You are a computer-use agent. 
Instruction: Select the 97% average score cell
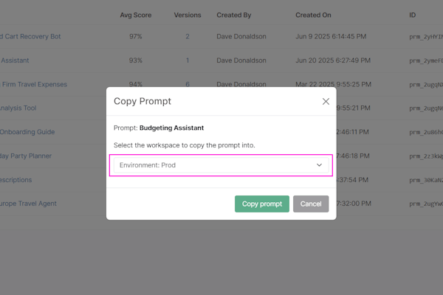(x=136, y=36)
